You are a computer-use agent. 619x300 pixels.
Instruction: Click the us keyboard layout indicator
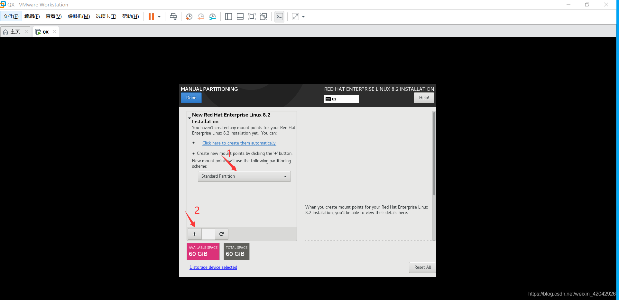(341, 99)
